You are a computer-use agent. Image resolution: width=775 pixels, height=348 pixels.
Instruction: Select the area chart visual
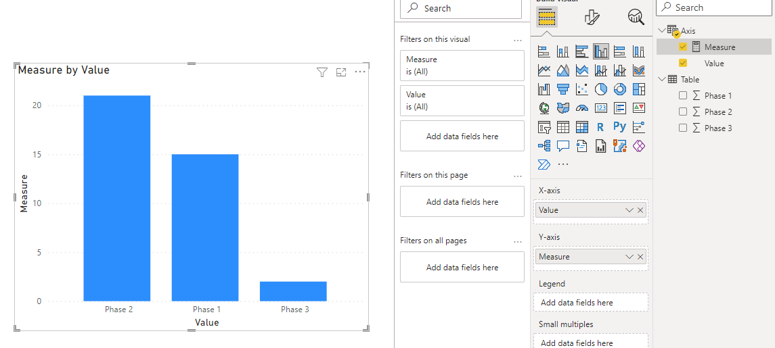click(563, 70)
